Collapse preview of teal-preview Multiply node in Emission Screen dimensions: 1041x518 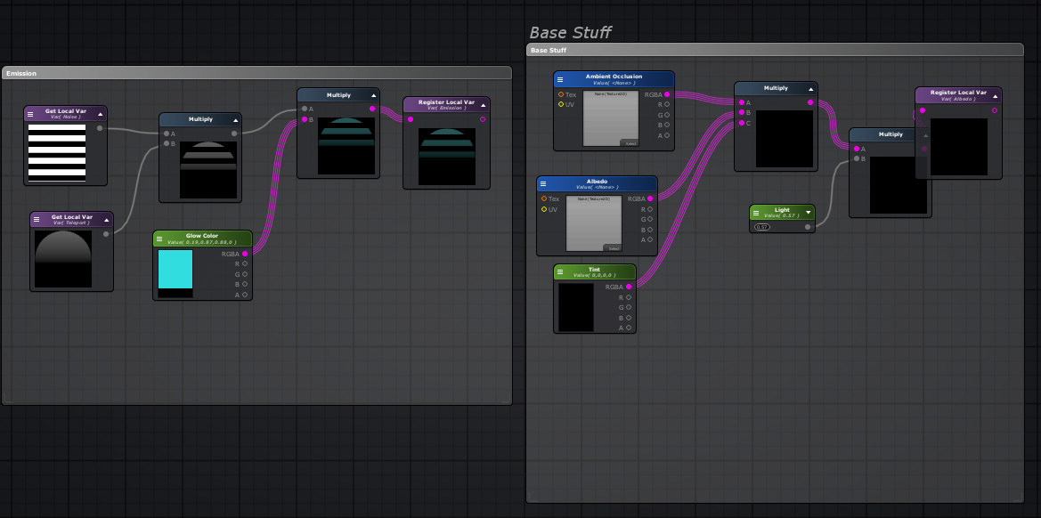pyautogui.click(x=373, y=95)
